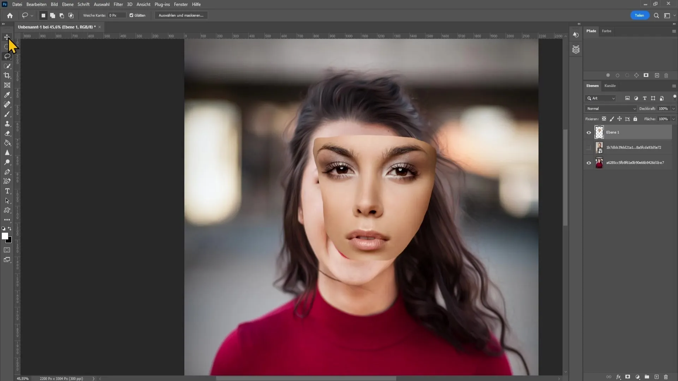Open the Filter menu
This screenshot has width=678, height=381.
pyautogui.click(x=118, y=4)
